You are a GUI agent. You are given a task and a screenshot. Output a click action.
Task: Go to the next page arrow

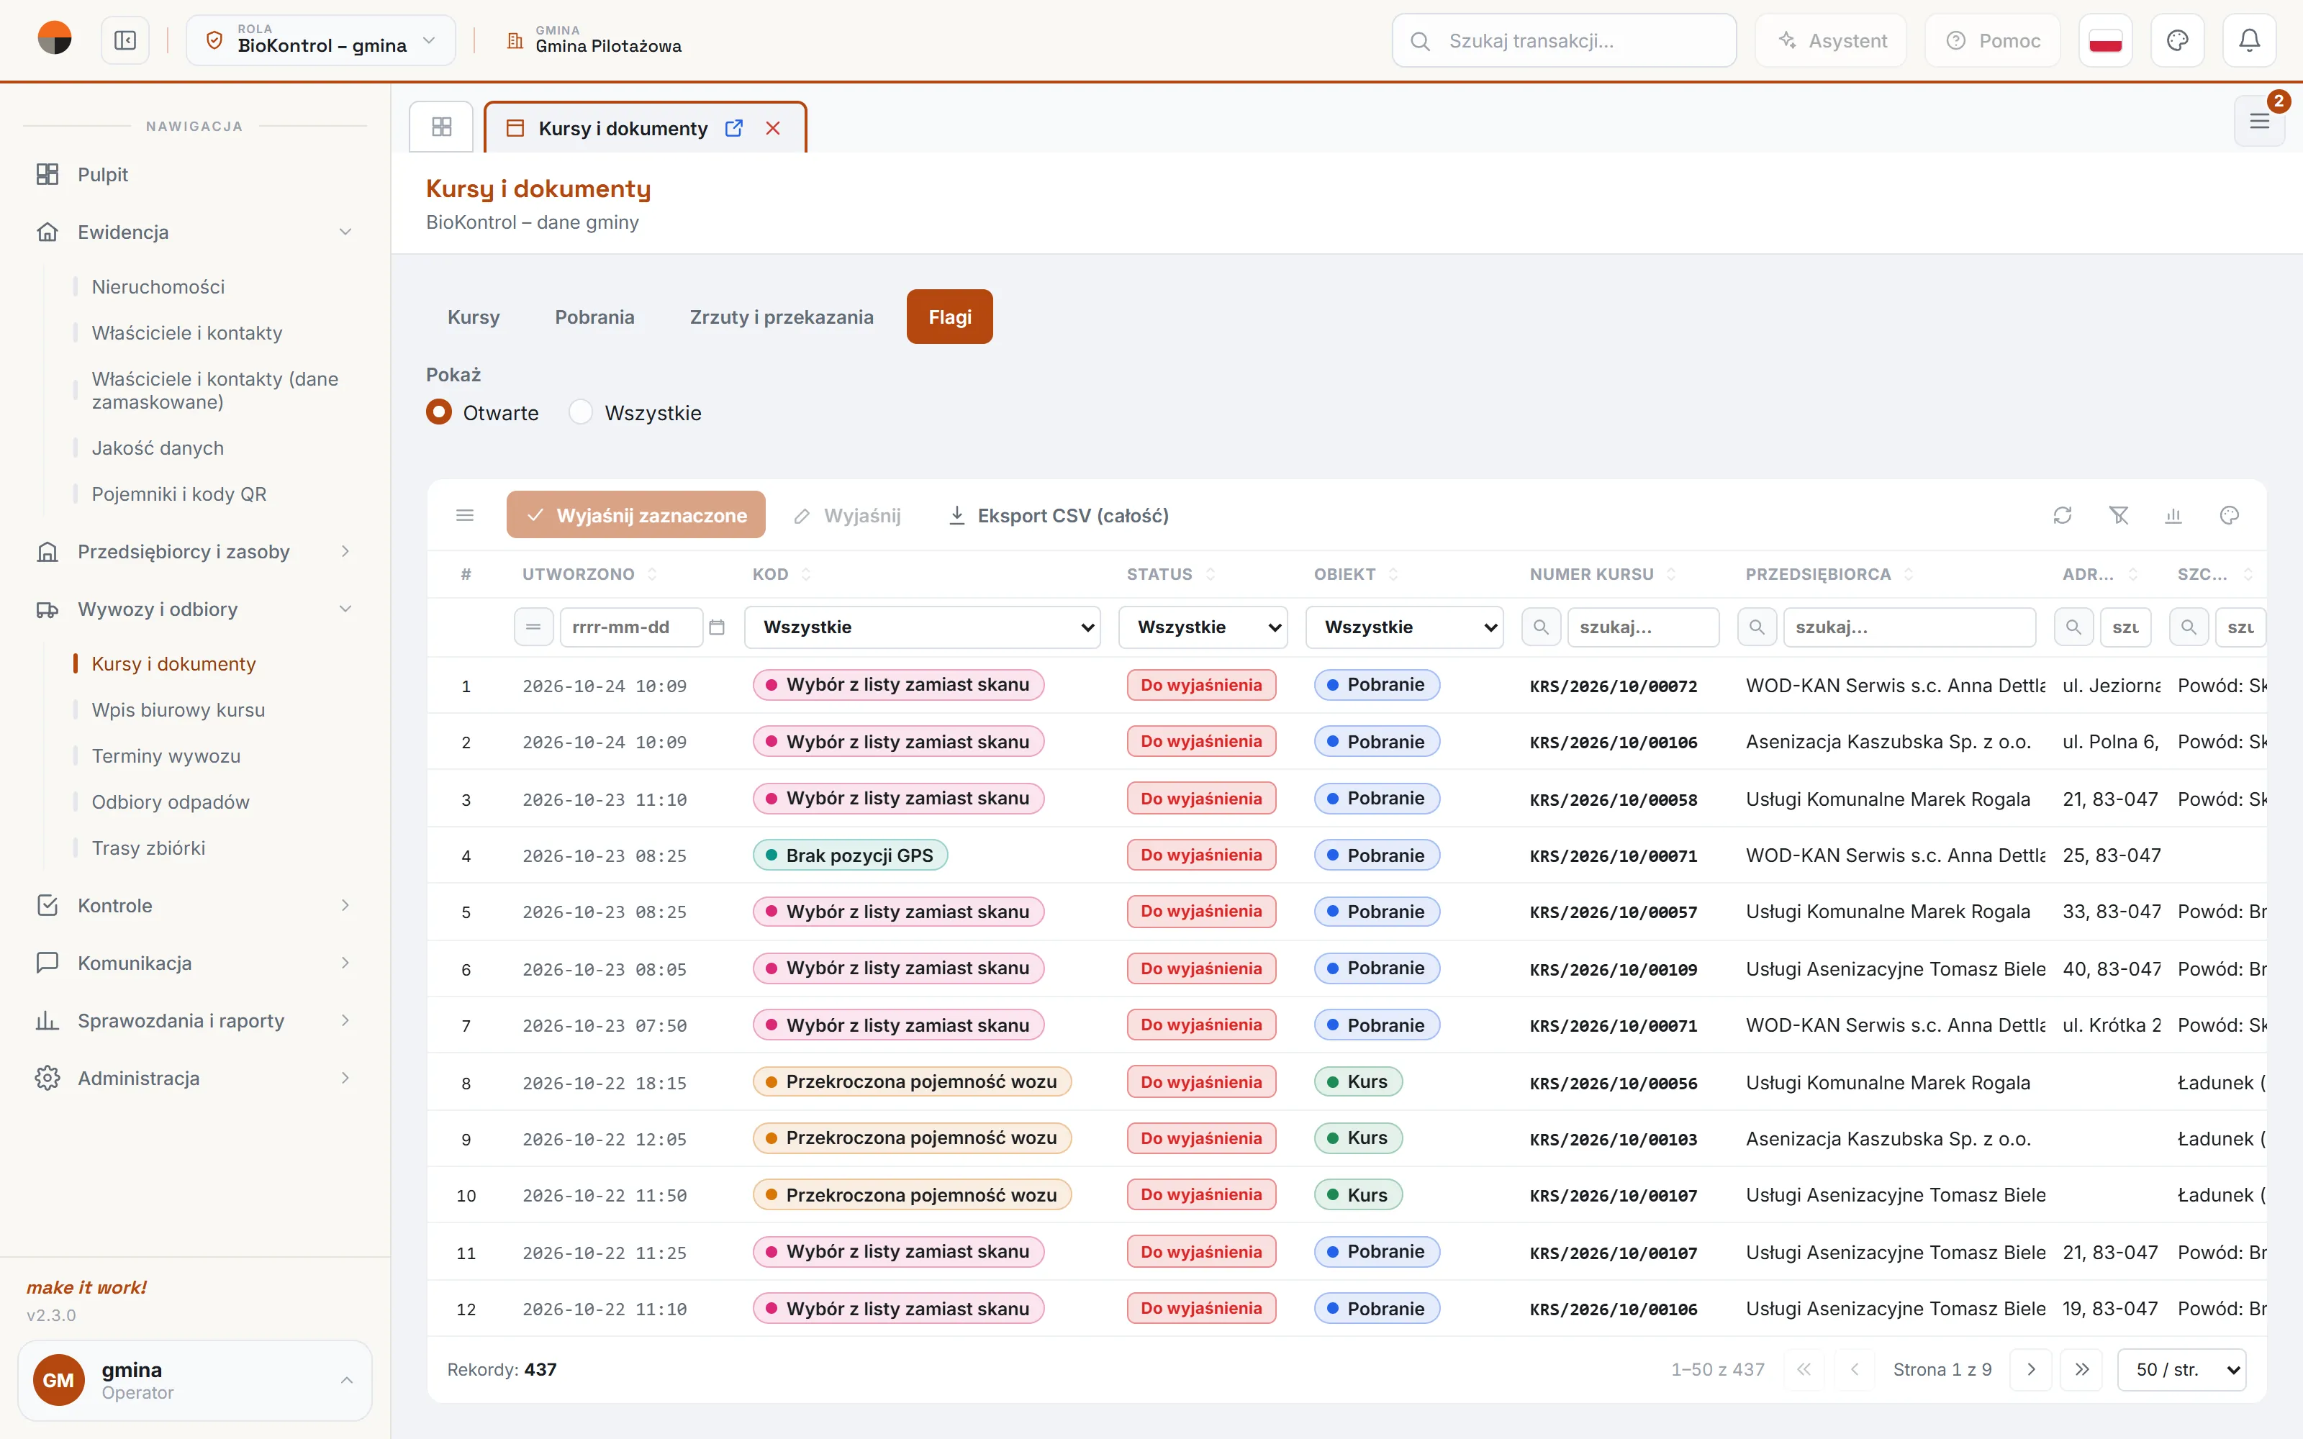pos(2031,1369)
